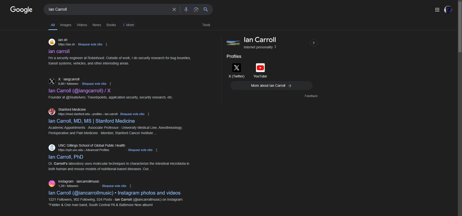
Task: Click the Instagram favicon
Action: [x=52, y=184]
